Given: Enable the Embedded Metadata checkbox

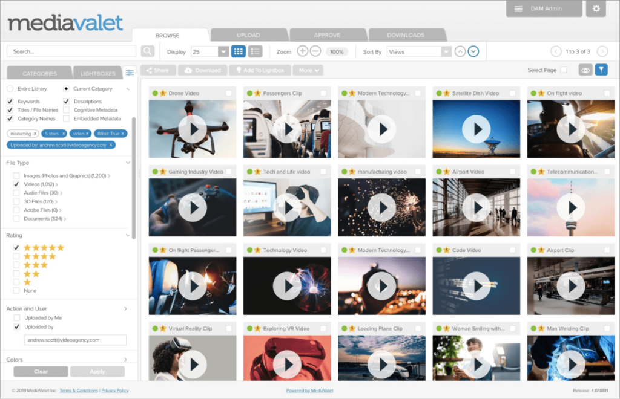Looking at the screenshot, I should click(66, 118).
